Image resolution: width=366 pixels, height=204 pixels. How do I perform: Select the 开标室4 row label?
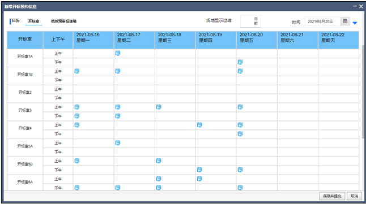[25, 128]
